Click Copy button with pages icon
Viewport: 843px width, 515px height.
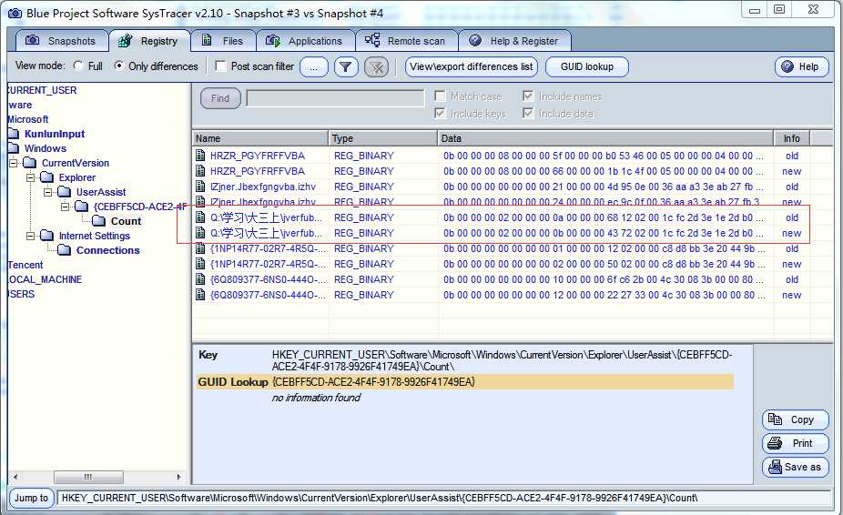coord(795,419)
